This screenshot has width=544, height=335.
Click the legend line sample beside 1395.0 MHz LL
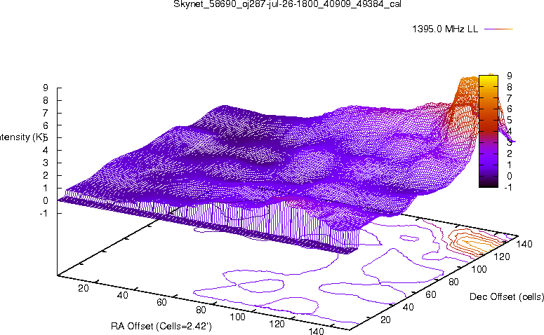[x=498, y=29]
